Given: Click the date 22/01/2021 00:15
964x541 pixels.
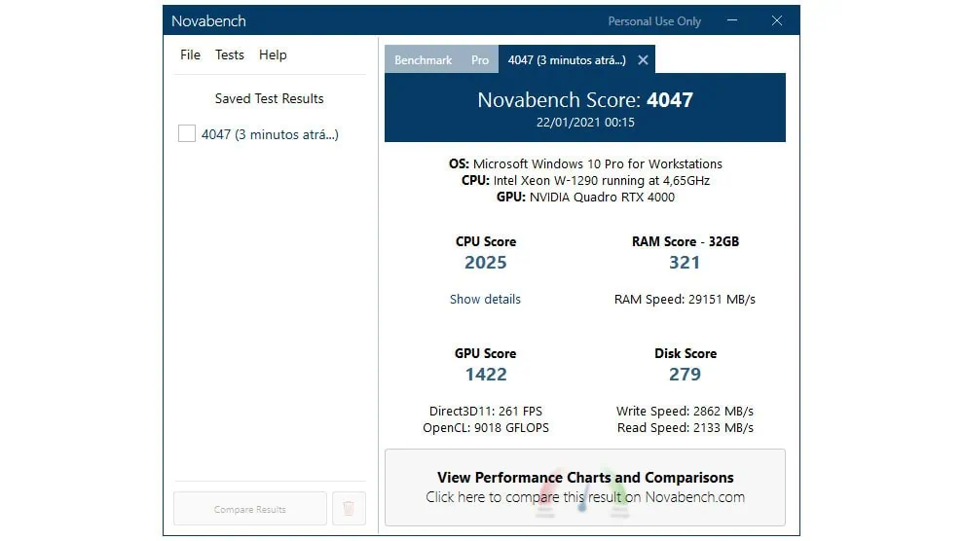Looking at the screenshot, I should pyautogui.click(x=585, y=123).
